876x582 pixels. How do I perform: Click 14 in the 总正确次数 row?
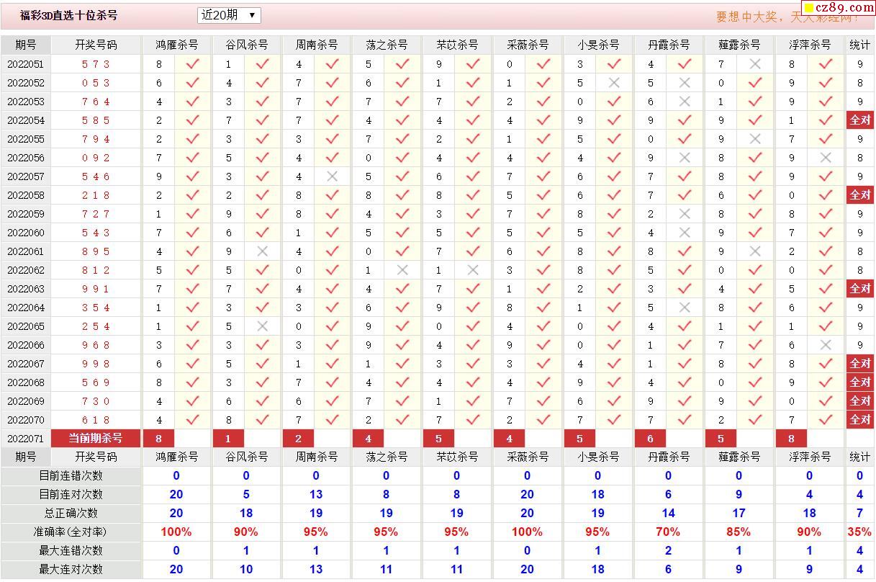pos(668,514)
